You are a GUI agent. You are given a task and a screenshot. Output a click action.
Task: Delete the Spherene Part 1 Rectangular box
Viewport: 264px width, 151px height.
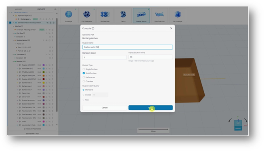[x=54, y=23]
